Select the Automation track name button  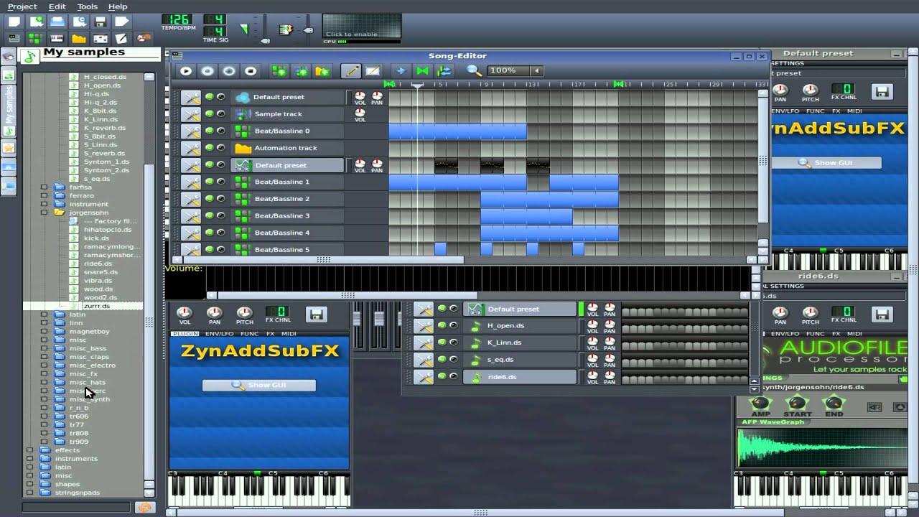pyautogui.click(x=288, y=148)
